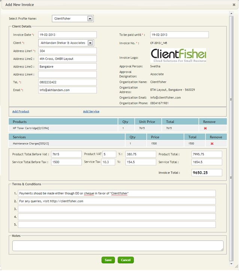239x271 pixels.
Task: Edit Address Line3 Bangalore field
Action: tap(67, 66)
